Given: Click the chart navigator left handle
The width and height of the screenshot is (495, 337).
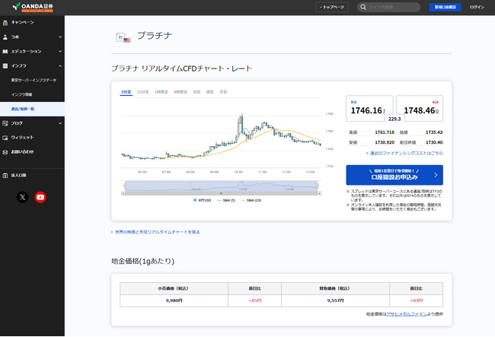Looking at the screenshot, I should [x=125, y=186].
